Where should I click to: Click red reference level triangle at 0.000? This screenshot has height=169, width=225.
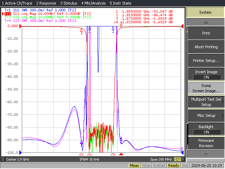20,26
